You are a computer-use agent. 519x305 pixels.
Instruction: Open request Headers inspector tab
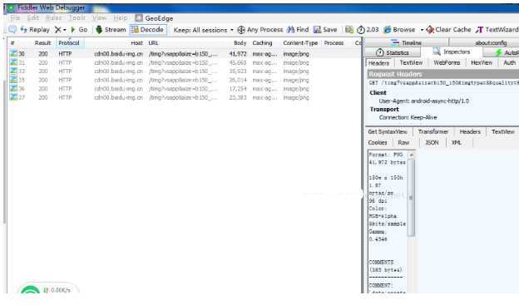378,63
